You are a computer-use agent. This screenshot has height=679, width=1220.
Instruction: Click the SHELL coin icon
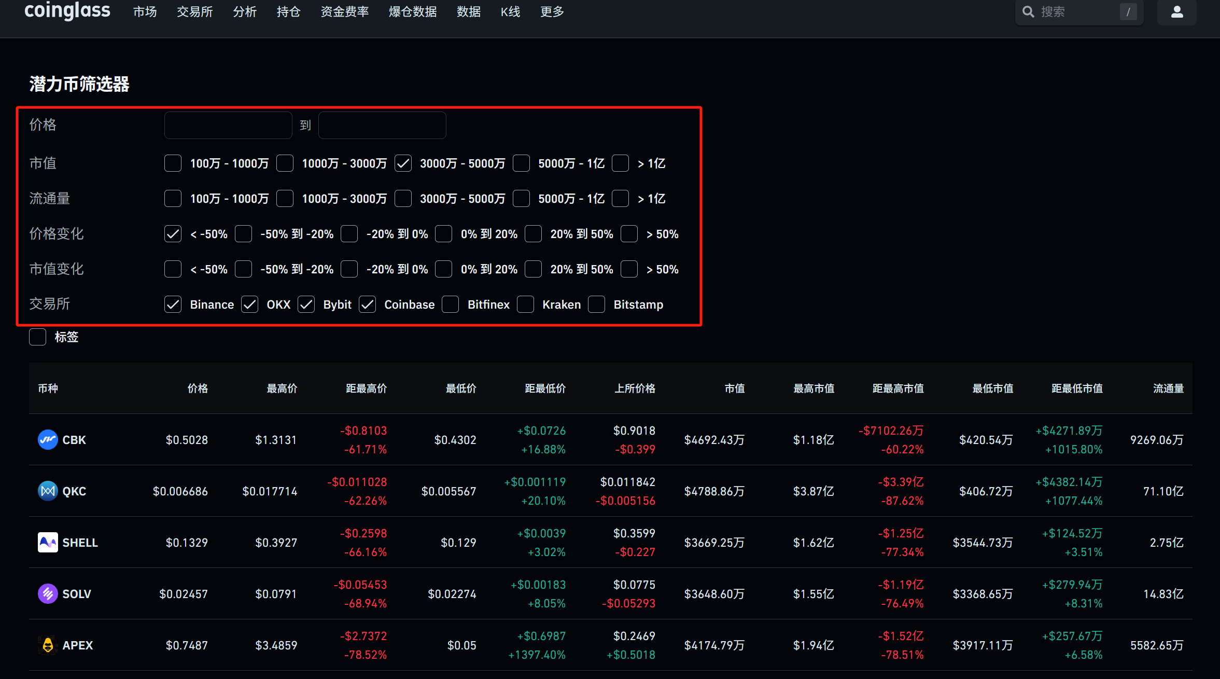[48, 543]
